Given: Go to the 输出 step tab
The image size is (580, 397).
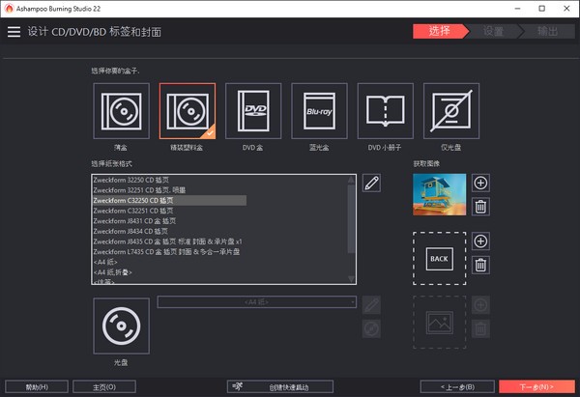Looking at the screenshot, I should [x=547, y=31].
